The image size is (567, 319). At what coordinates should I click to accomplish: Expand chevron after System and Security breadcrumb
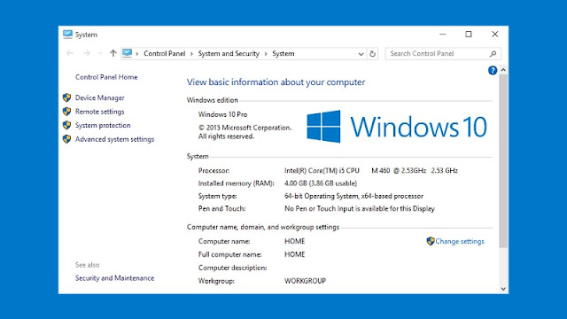click(266, 54)
